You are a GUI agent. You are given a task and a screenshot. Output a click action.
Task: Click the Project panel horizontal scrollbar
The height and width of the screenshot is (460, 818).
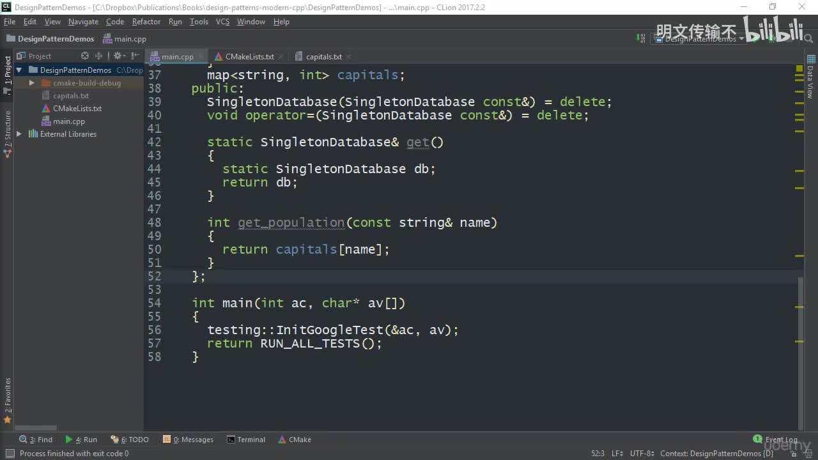pyautogui.click(x=36, y=428)
